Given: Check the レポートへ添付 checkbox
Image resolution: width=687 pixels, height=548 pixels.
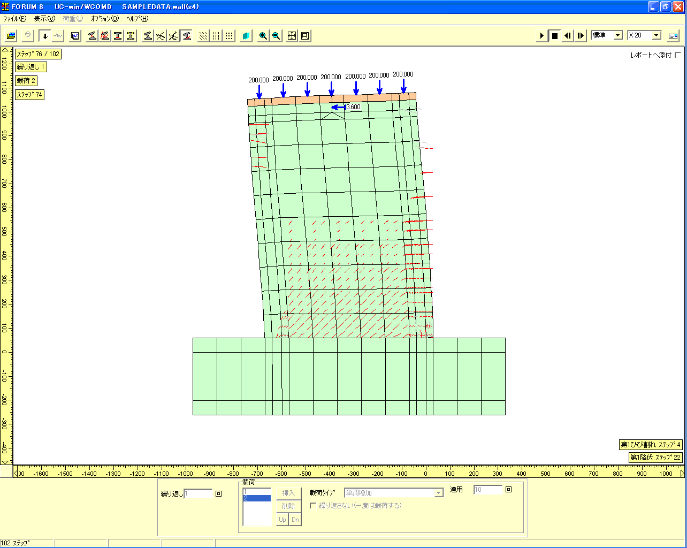Looking at the screenshot, I should 678,55.
